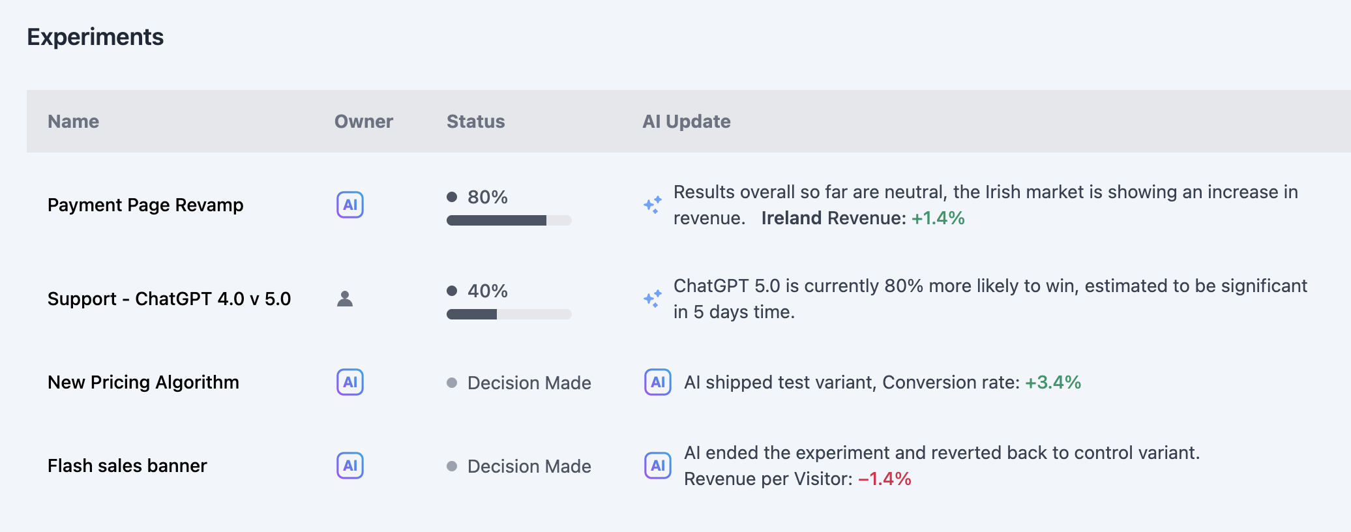Viewport: 1351px width, 532px height.
Task: Open the New Pricing Algorithm experiment
Action: 143,382
